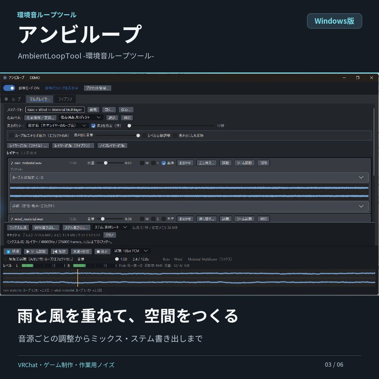This screenshot has width=379, height=379.
Task: Click the note icon beside rain_material.wav
Action: tap(12, 163)
